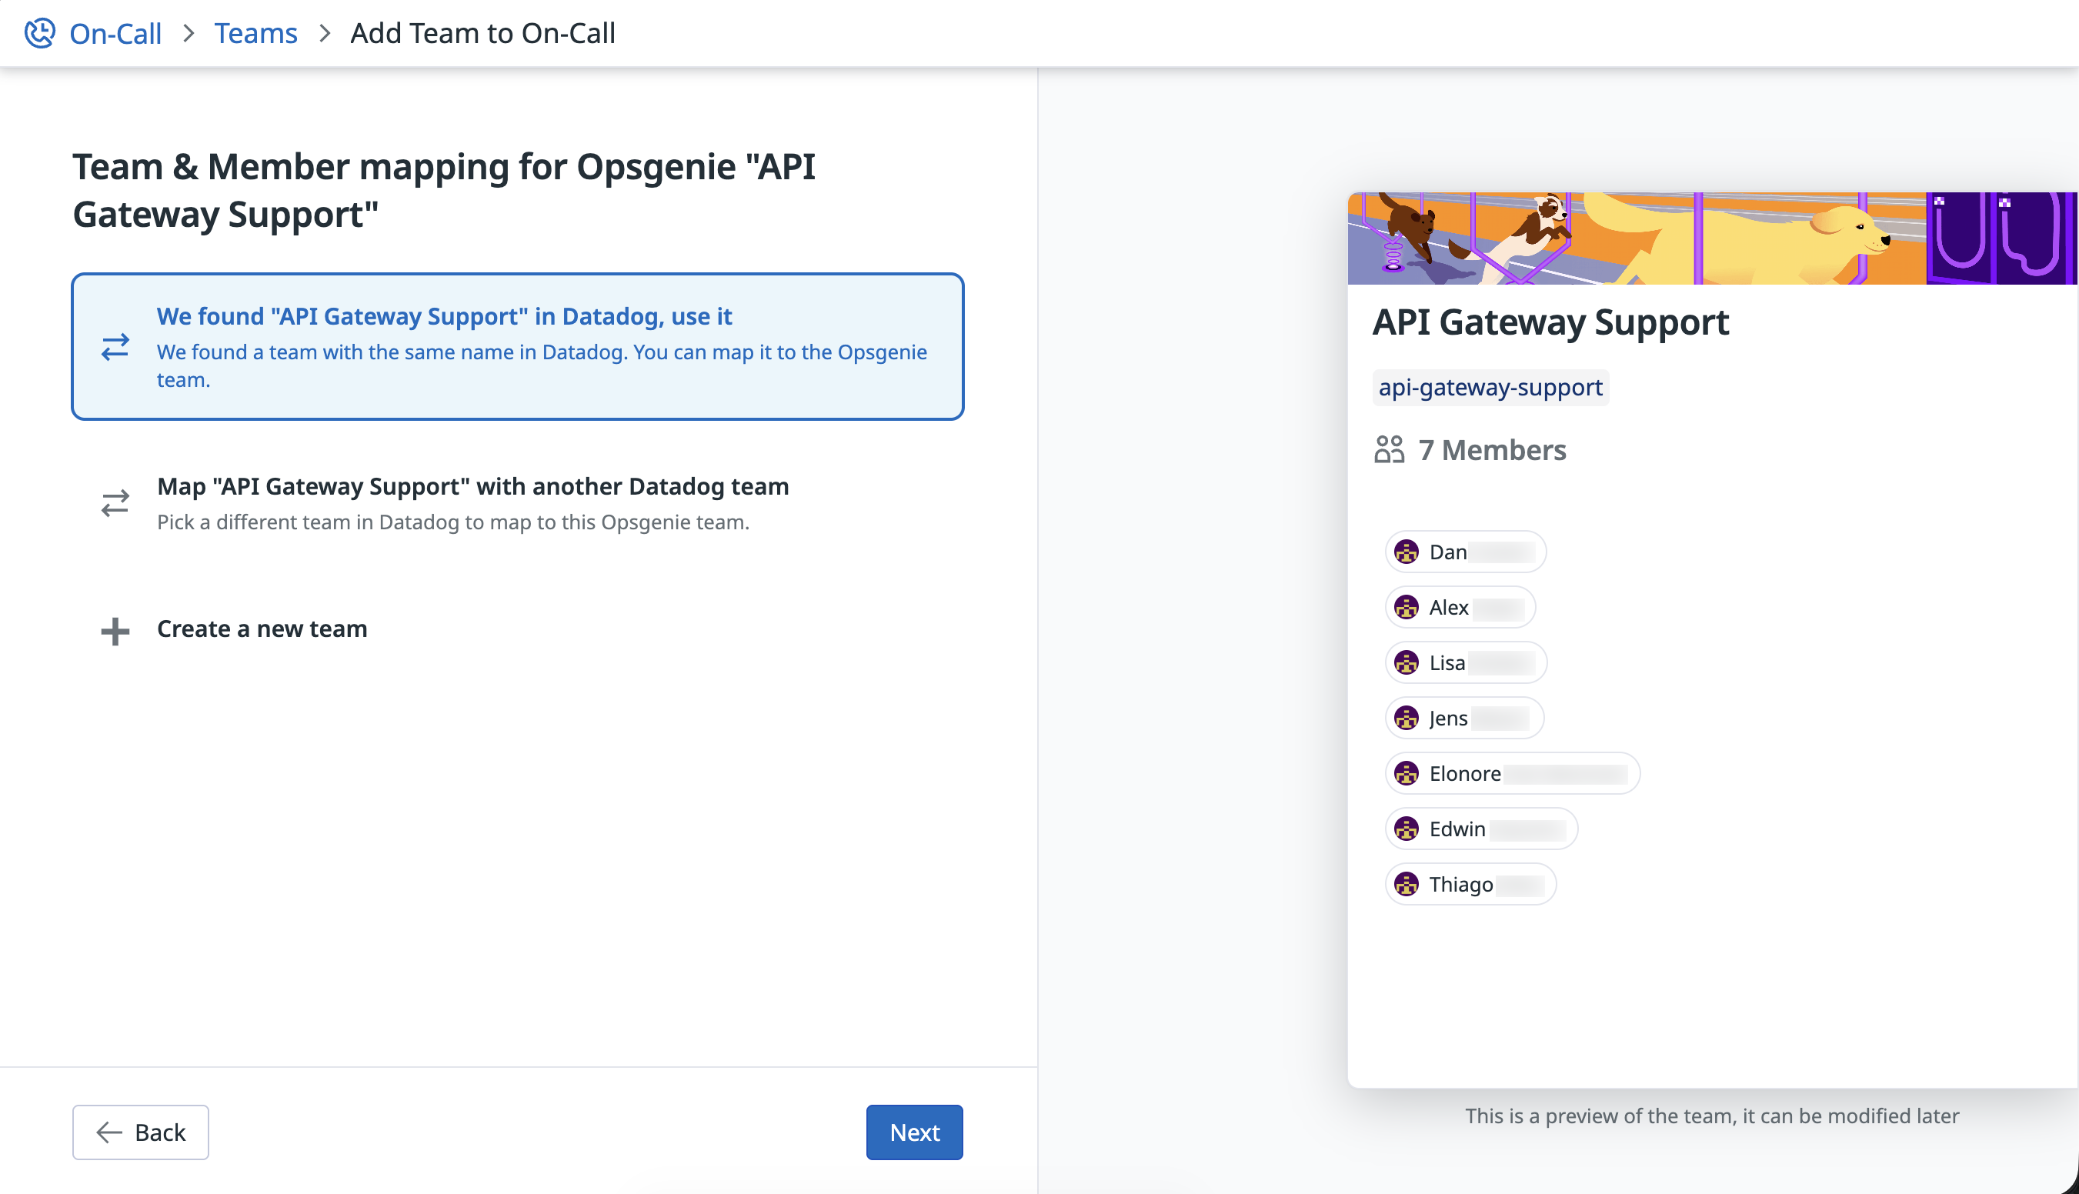2079x1194 pixels.
Task: Click the swap arrows icon beside 'Map with another Datadog team'
Action: pyautogui.click(x=115, y=502)
